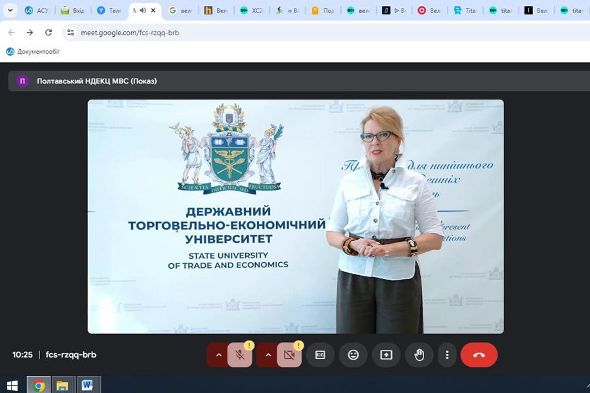Open the tab search dropdown arrow

click(10, 10)
